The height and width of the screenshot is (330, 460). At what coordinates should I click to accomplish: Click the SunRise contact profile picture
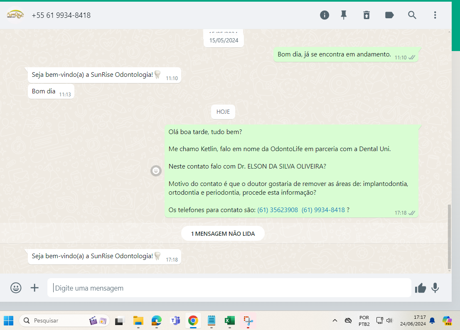[x=15, y=15]
